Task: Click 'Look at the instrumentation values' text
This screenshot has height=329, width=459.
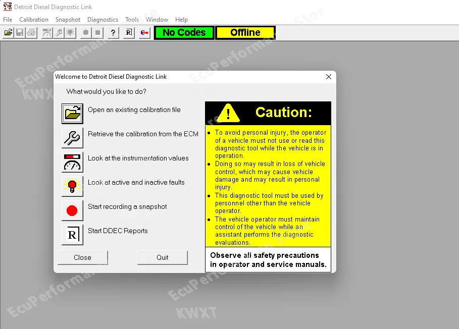Action: 138,158
